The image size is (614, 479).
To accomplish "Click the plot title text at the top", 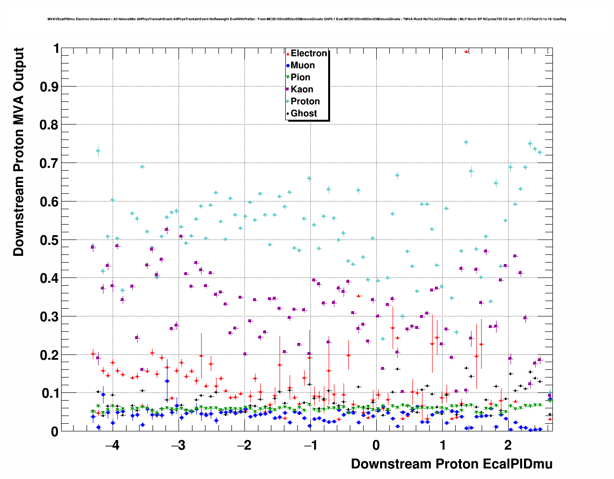I will [307, 19].
